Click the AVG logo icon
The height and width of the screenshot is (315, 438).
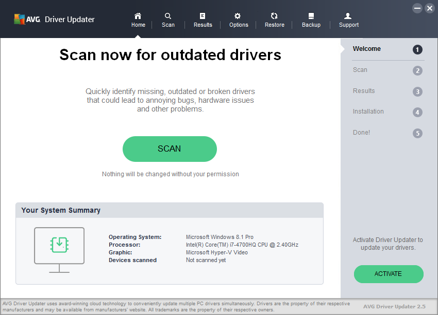click(19, 19)
